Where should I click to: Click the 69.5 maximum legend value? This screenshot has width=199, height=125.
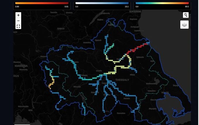click(187, 6)
